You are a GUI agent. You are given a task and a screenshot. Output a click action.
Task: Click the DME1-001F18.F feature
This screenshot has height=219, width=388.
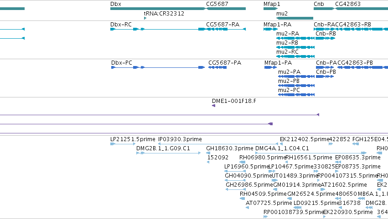coord(213,106)
